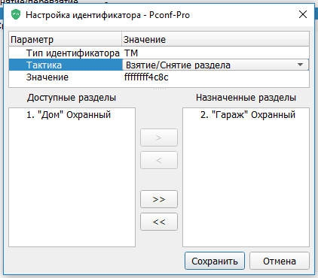This screenshot has width=318, height=278.
Task: Select section 2. "Гараж" Охранный
Action: click(x=248, y=115)
